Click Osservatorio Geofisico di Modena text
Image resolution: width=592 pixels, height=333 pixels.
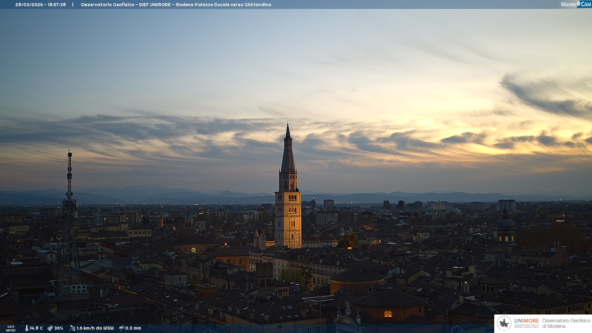566,323
